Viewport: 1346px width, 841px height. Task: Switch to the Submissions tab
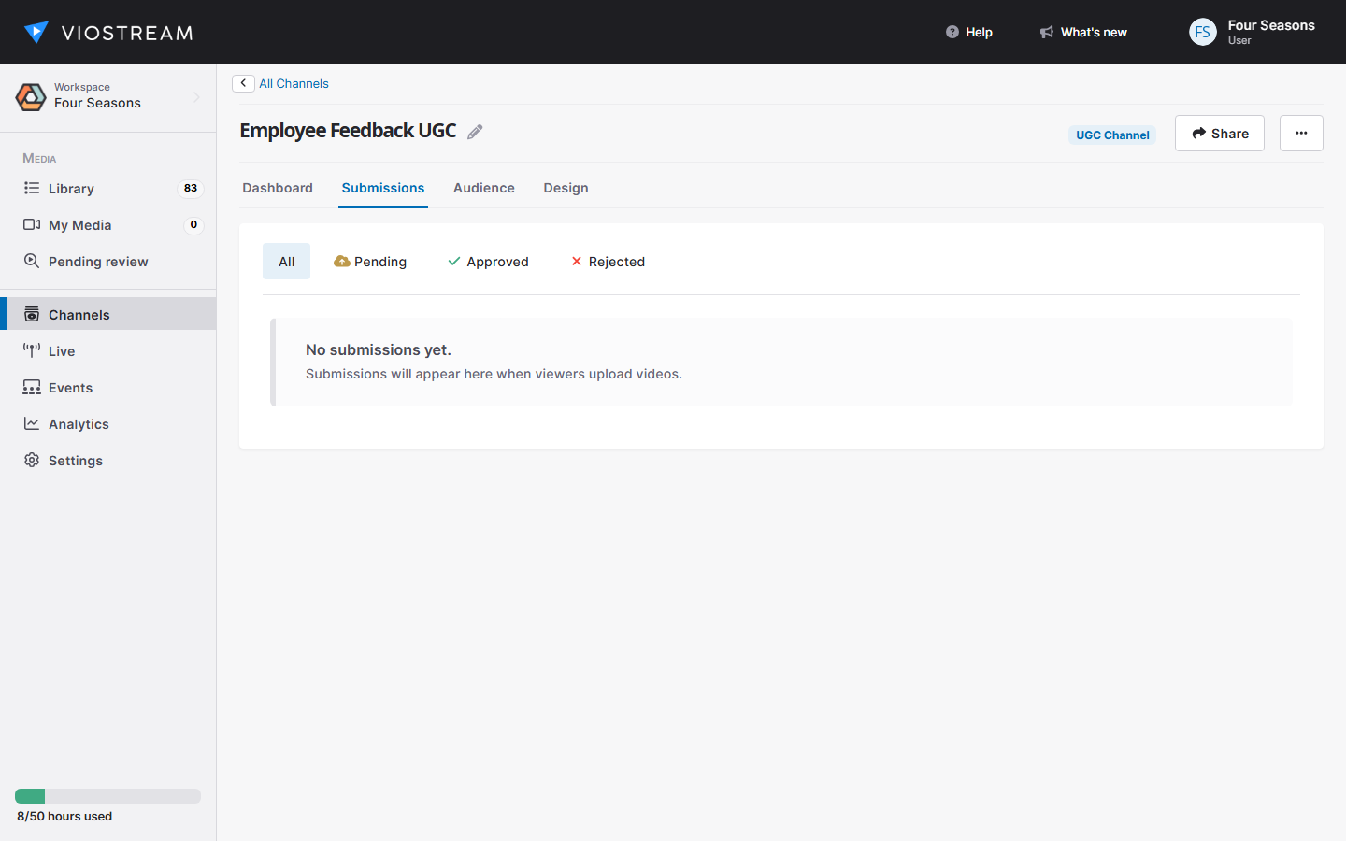pos(383,188)
